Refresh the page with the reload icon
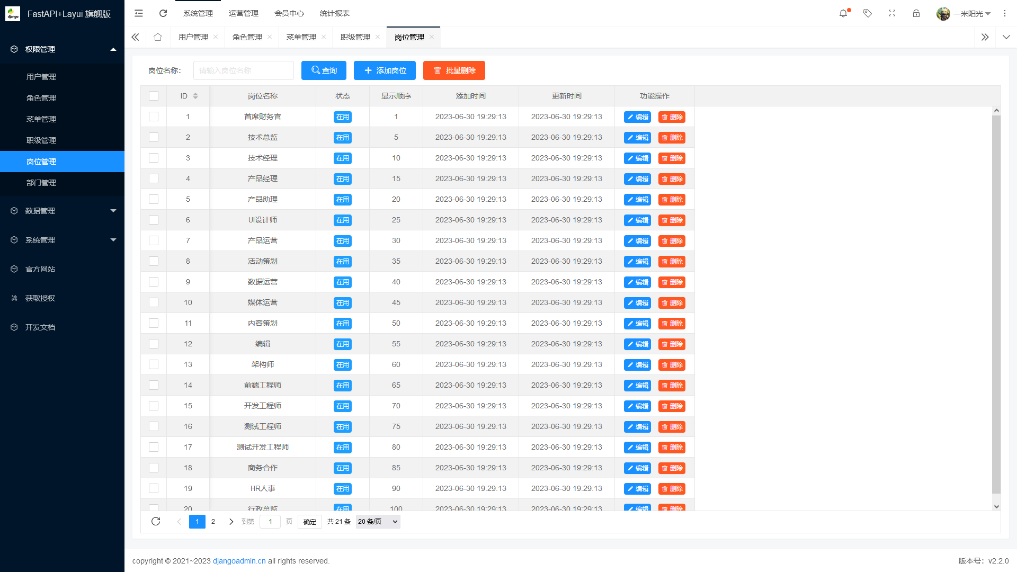This screenshot has height=572, width=1017. click(163, 13)
